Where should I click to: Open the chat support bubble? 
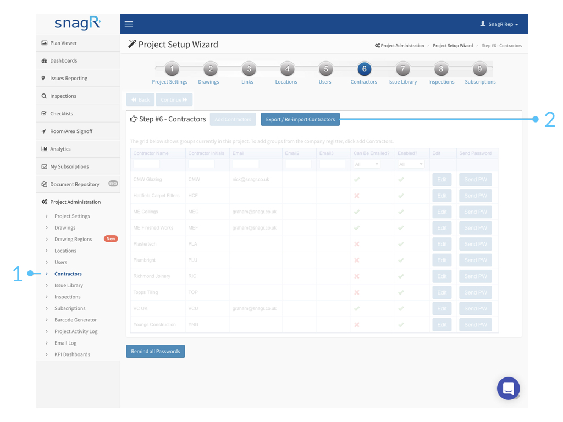click(508, 388)
